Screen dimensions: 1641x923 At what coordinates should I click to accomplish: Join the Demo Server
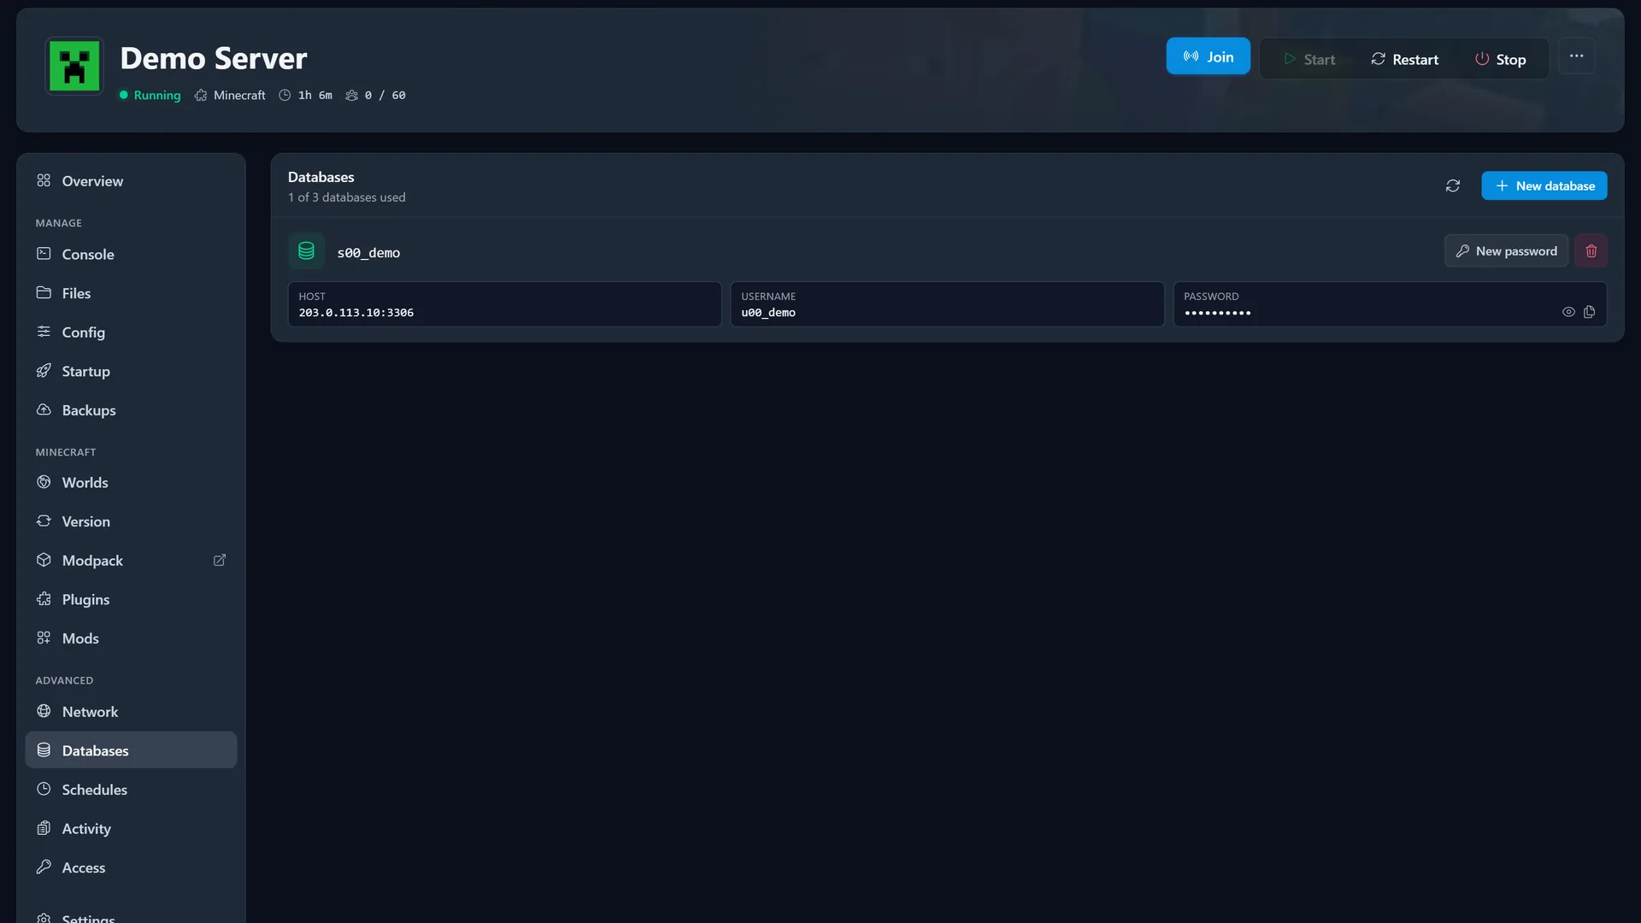[x=1208, y=56]
